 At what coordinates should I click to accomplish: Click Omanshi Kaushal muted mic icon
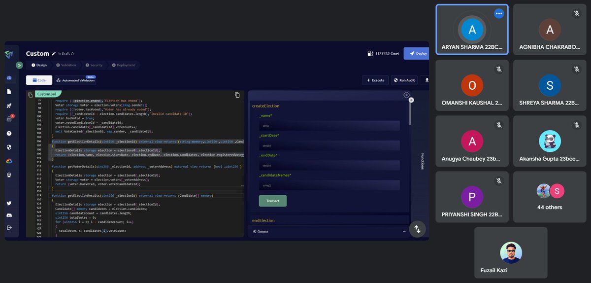[x=499, y=70]
